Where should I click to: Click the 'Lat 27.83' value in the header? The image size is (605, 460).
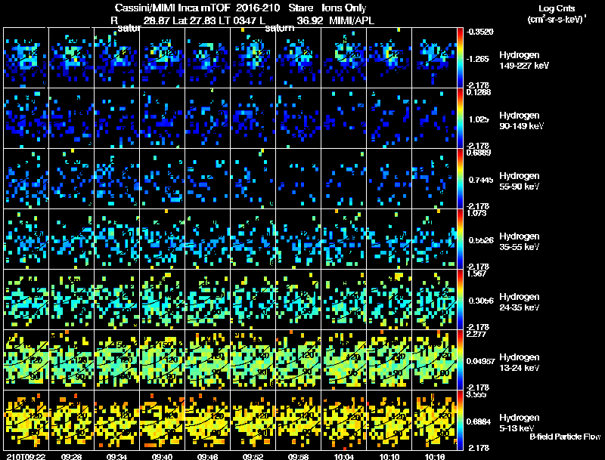coord(194,20)
